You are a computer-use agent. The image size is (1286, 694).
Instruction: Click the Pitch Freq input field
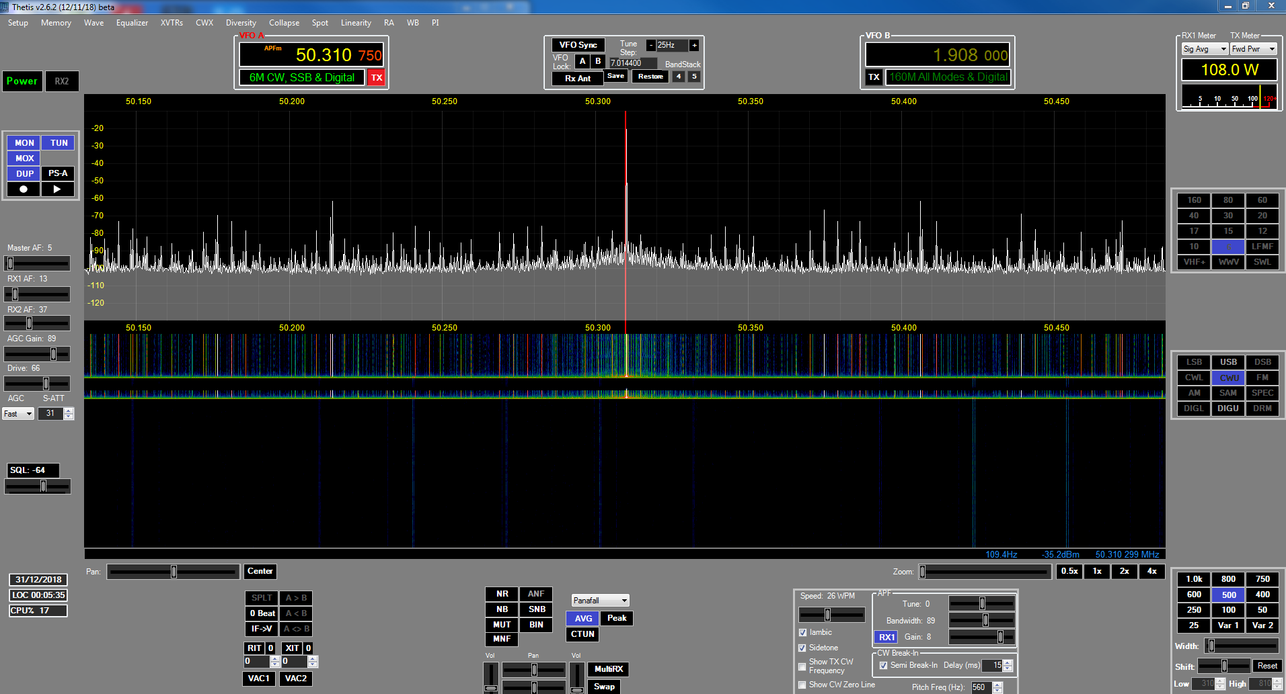981,687
